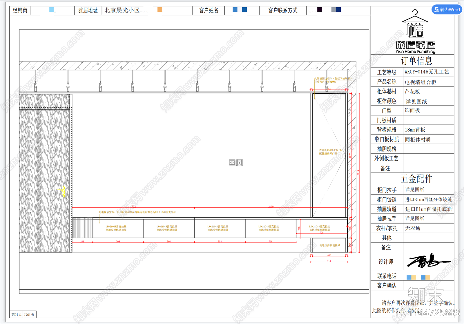The height and width of the screenshot is (324, 464).
Task: Click the 转为Word convert button
Action: pyautogui.click(x=447, y=10)
